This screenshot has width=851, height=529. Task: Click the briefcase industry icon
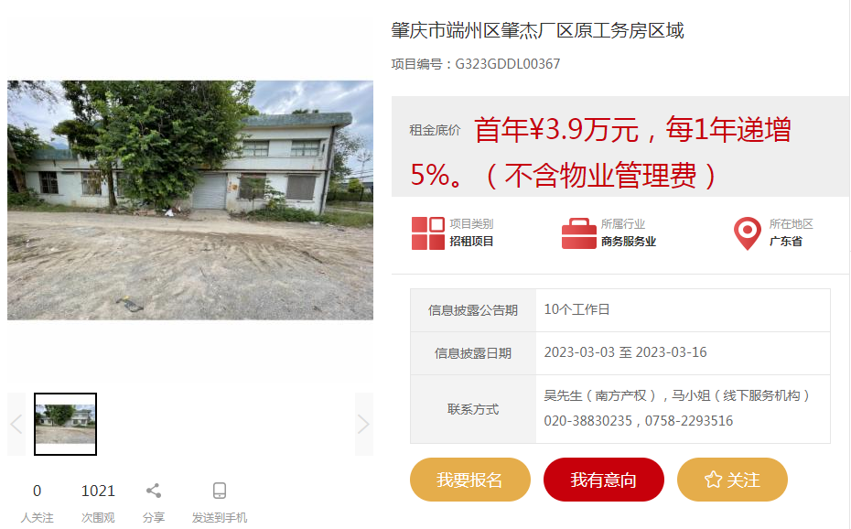[578, 233]
